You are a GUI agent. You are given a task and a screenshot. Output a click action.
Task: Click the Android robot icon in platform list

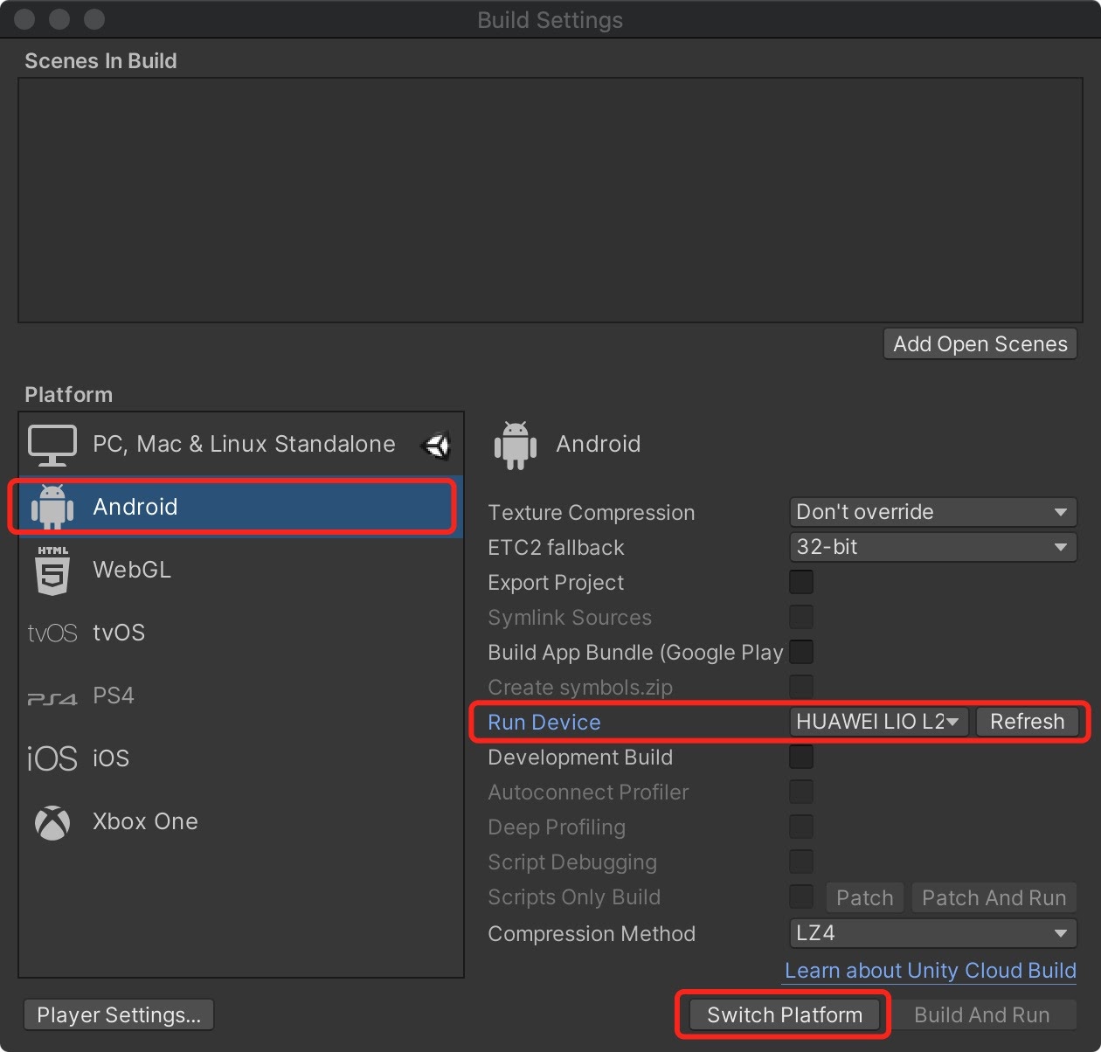pos(52,507)
